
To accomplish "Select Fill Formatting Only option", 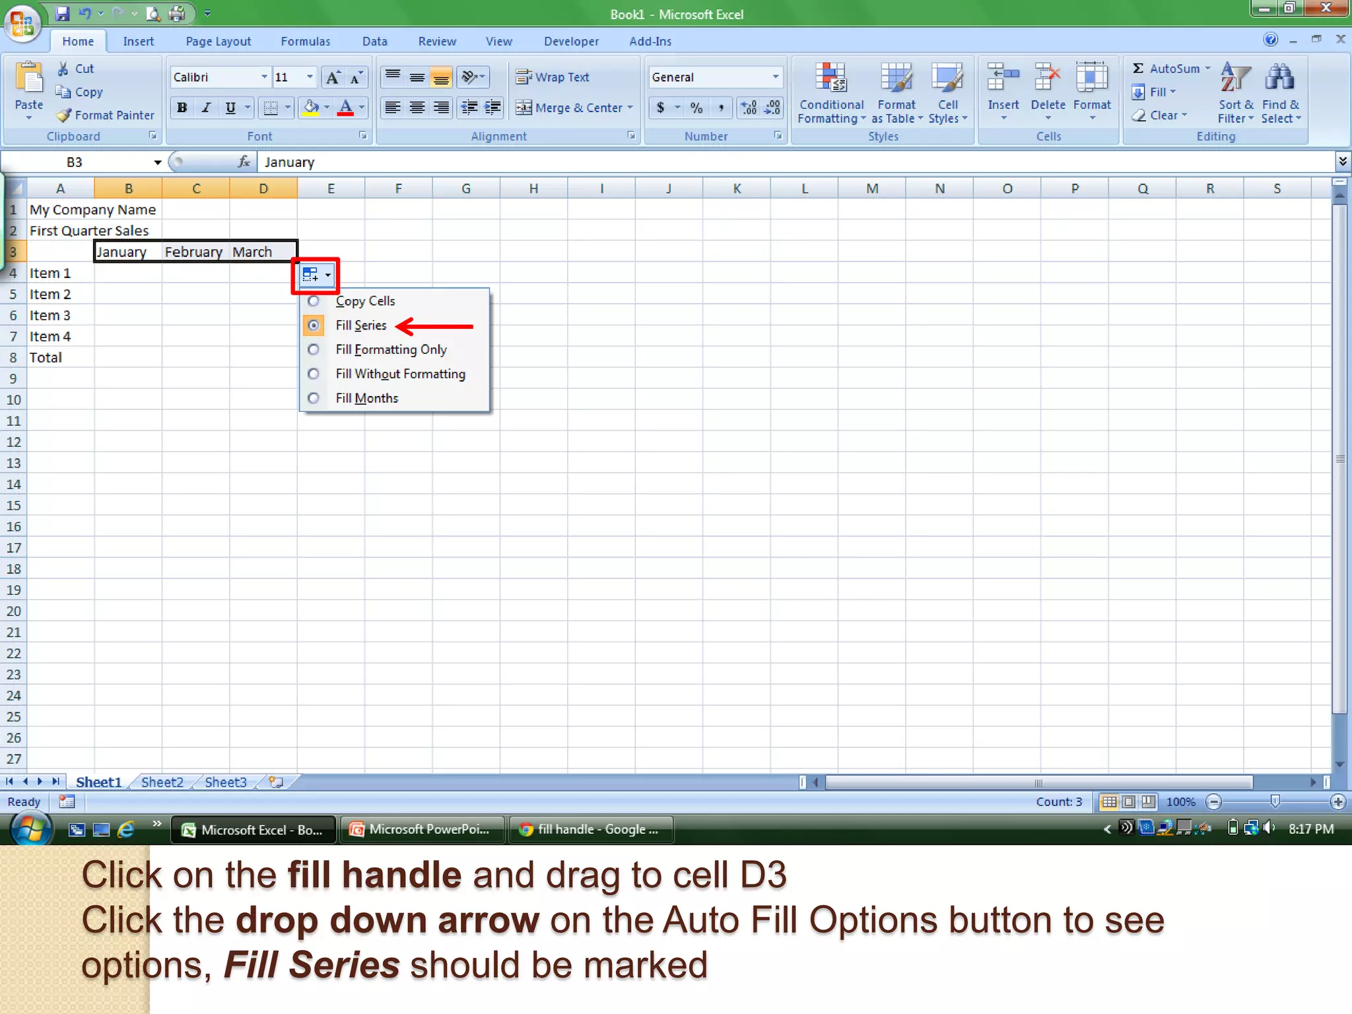I will tap(314, 349).
